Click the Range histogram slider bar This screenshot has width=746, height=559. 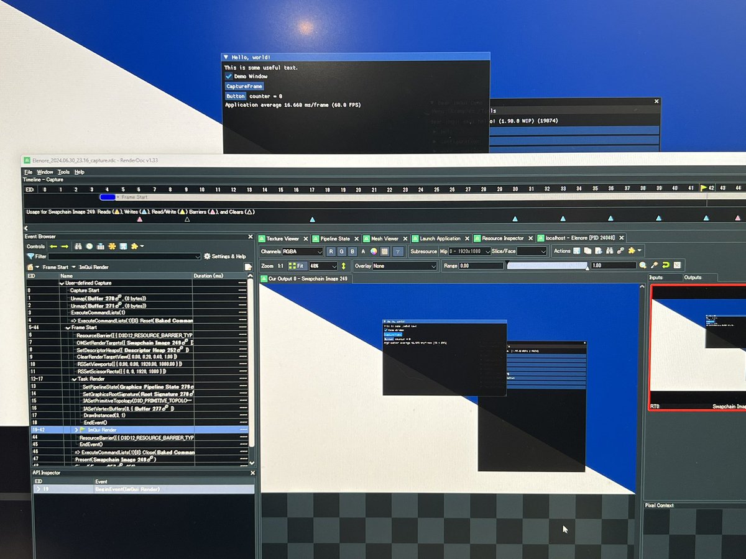(x=547, y=266)
